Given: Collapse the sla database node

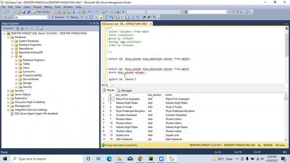Looking at the screenshot, I should 12,56.
